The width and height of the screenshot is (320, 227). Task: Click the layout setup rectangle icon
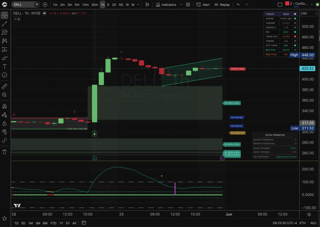point(280,4)
